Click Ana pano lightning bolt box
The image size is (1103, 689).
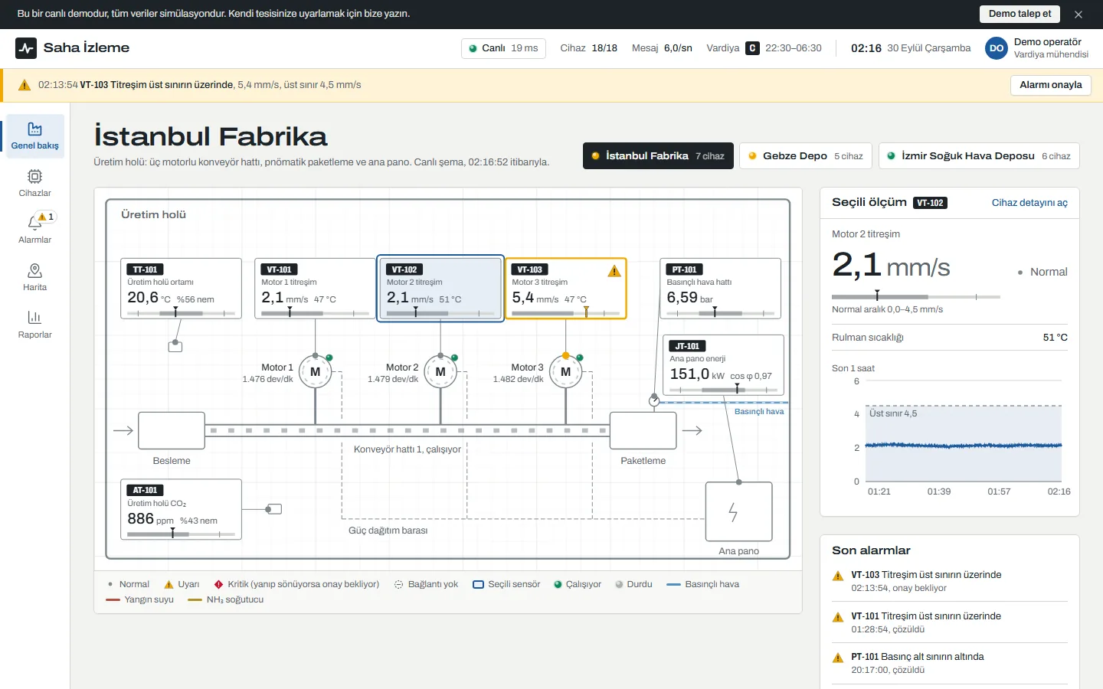(x=739, y=512)
